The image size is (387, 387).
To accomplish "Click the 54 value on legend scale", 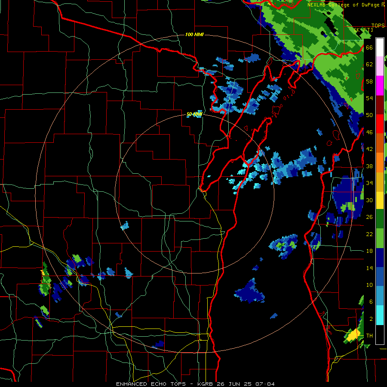I will pos(369,98).
